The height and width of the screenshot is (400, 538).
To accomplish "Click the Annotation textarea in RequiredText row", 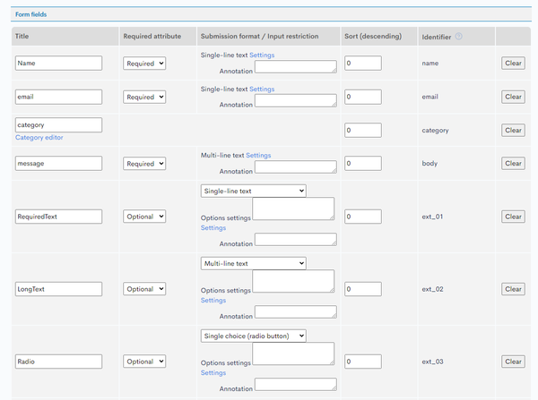I will tap(296, 240).
